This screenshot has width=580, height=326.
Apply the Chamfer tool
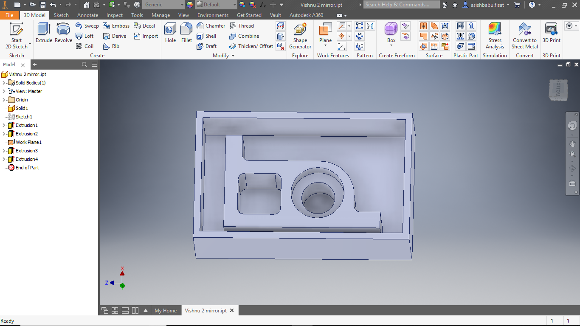click(211, 26)
